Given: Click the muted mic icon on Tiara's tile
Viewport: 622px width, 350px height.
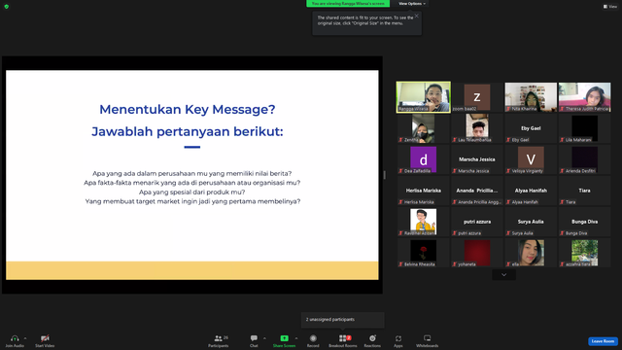Looking at the screenshot, I should [x=562, y=202].
